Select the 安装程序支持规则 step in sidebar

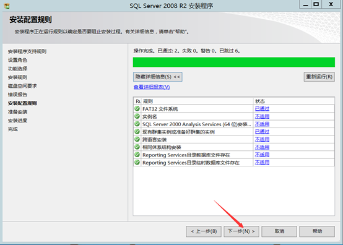click(x=27, y=51)
